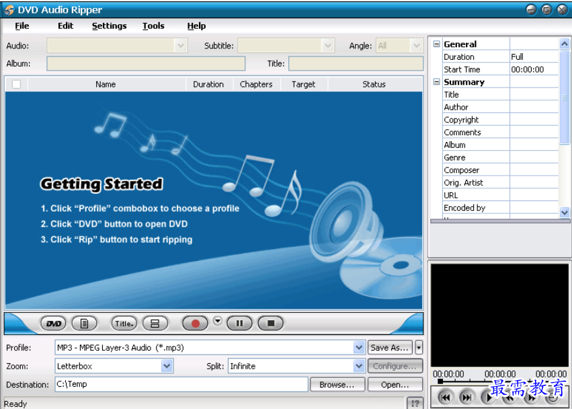Click the Duration value 'Full' in properties
This screenshot has height=409, width=572.
click(534, 57)
